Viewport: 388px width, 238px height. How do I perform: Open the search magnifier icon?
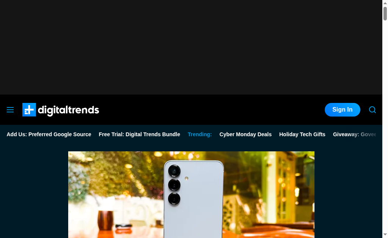372,110
